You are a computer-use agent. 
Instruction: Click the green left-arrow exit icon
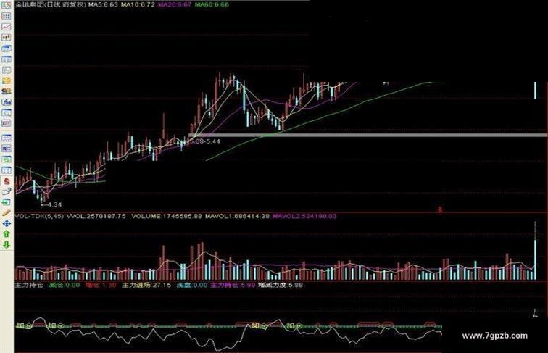7,202
